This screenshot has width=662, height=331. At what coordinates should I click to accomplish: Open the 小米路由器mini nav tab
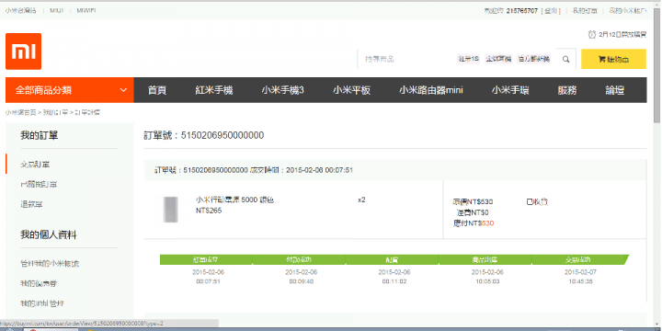431,90
